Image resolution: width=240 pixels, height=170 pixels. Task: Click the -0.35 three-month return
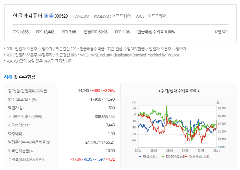(x=88, y=159)
